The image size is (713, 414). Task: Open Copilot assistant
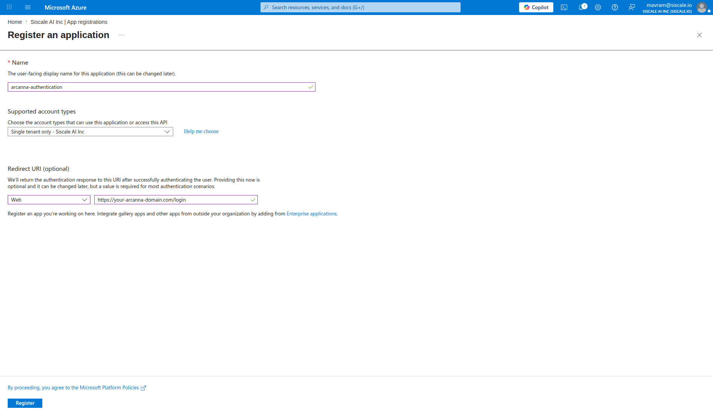click(x=536, y=7)
